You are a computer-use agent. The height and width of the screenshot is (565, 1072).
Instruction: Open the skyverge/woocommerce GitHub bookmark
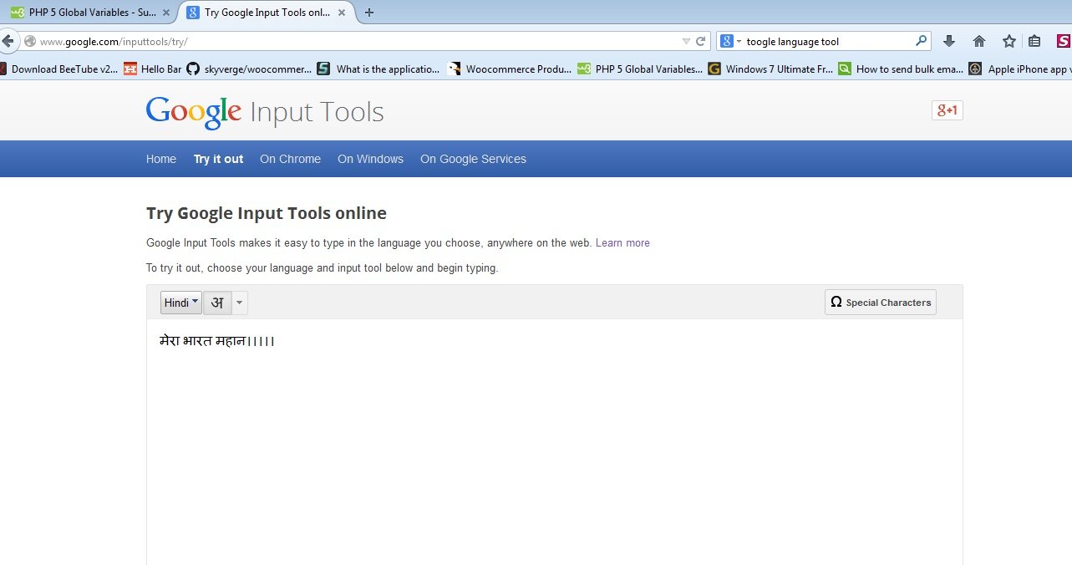click(249, 69)
